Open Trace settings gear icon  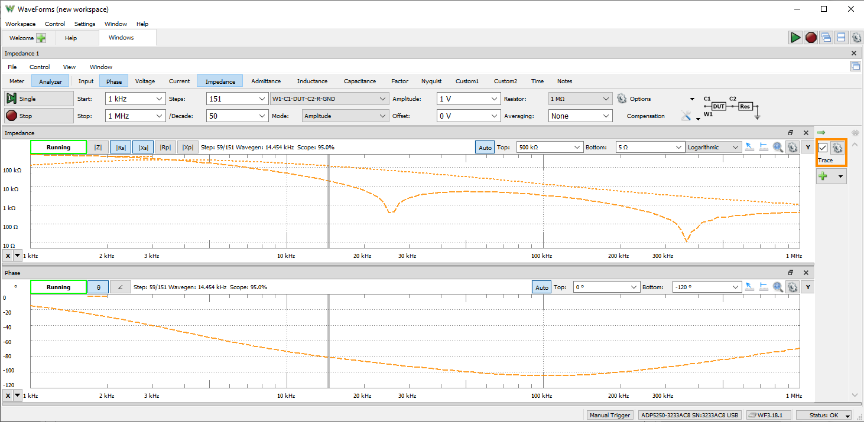pos(837,148)
